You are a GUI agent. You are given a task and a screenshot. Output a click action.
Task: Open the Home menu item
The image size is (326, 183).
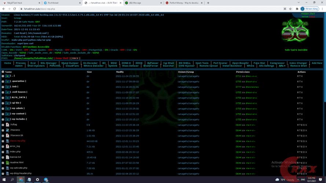[7, 63]
